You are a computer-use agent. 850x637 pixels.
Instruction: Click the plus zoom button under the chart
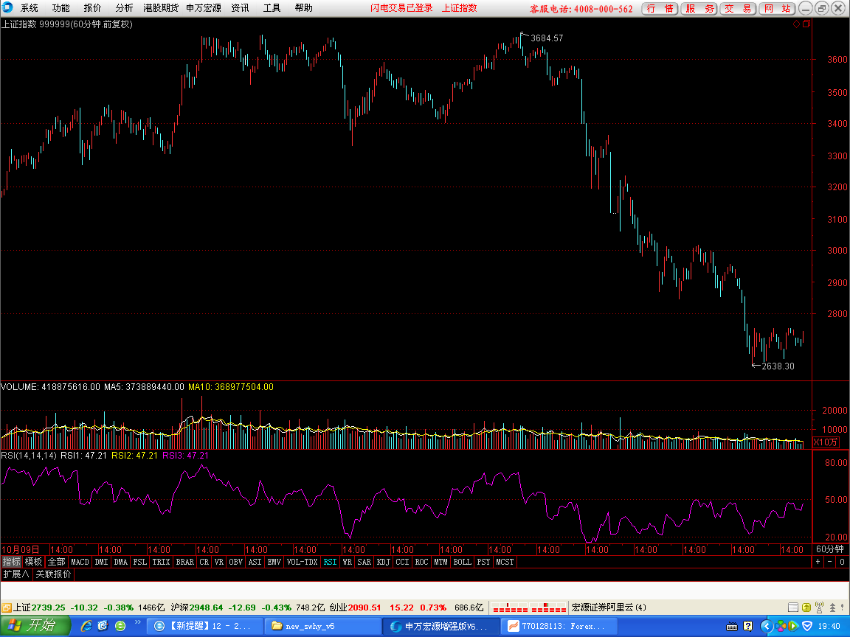[x=818, y=562]
